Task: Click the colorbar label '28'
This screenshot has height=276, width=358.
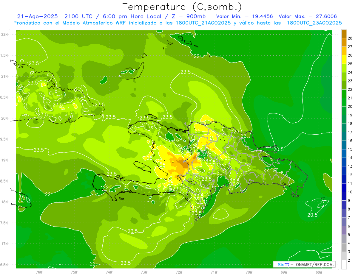Action: (350, 38)
